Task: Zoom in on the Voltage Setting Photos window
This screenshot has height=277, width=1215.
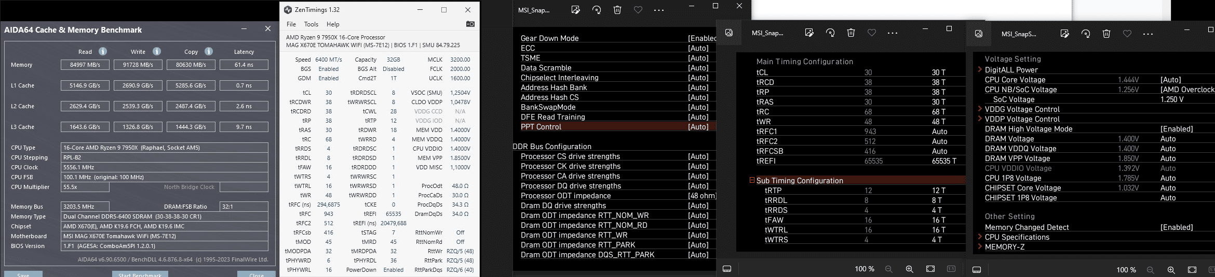Action: point(1171,270)
